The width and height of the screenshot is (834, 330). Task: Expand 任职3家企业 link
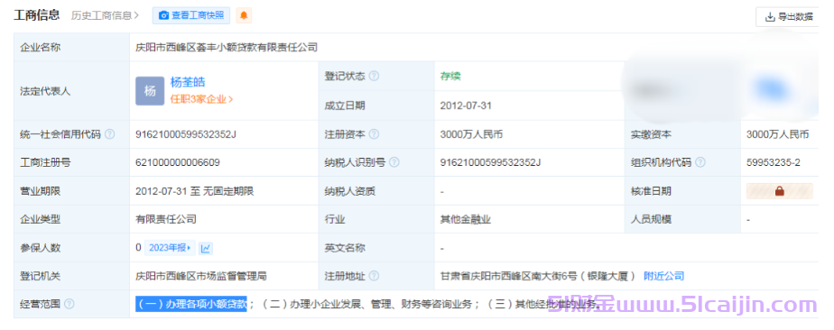point(201,99)
